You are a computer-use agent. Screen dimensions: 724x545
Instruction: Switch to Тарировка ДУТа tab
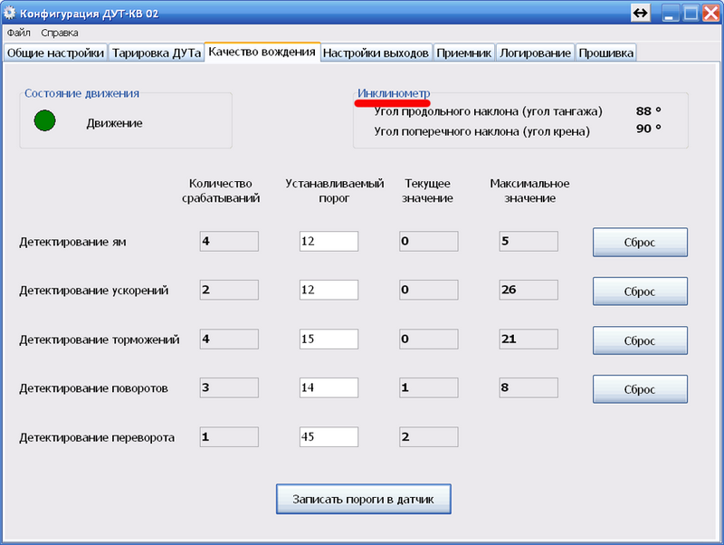pos(157,53)
